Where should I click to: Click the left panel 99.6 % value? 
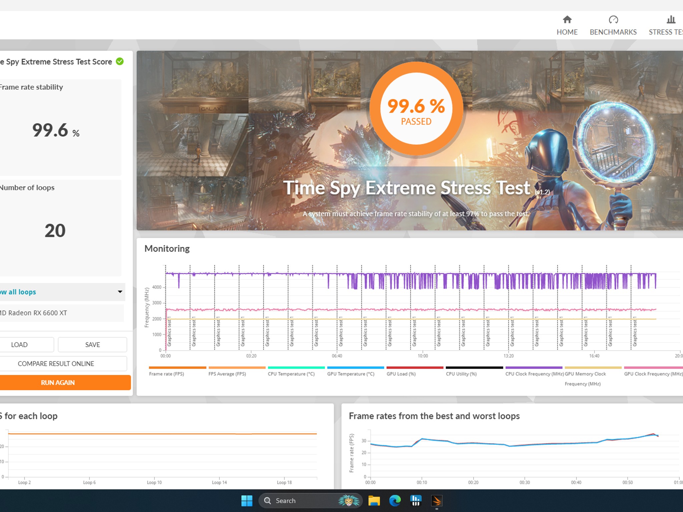coord(56,130)
